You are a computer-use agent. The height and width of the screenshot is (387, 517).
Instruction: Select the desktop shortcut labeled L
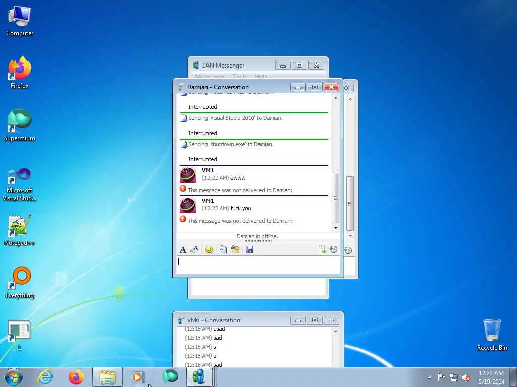[x=20, y=335]
